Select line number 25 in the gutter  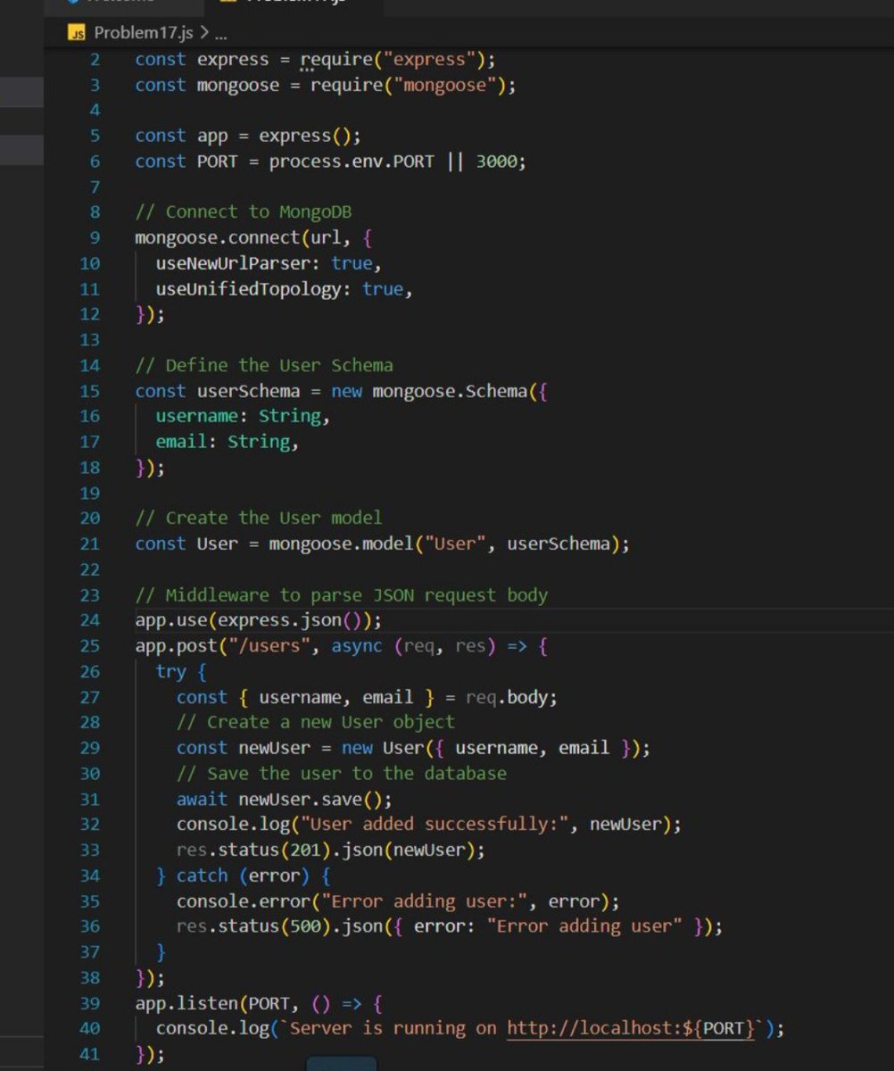click(x=90, y=645)
